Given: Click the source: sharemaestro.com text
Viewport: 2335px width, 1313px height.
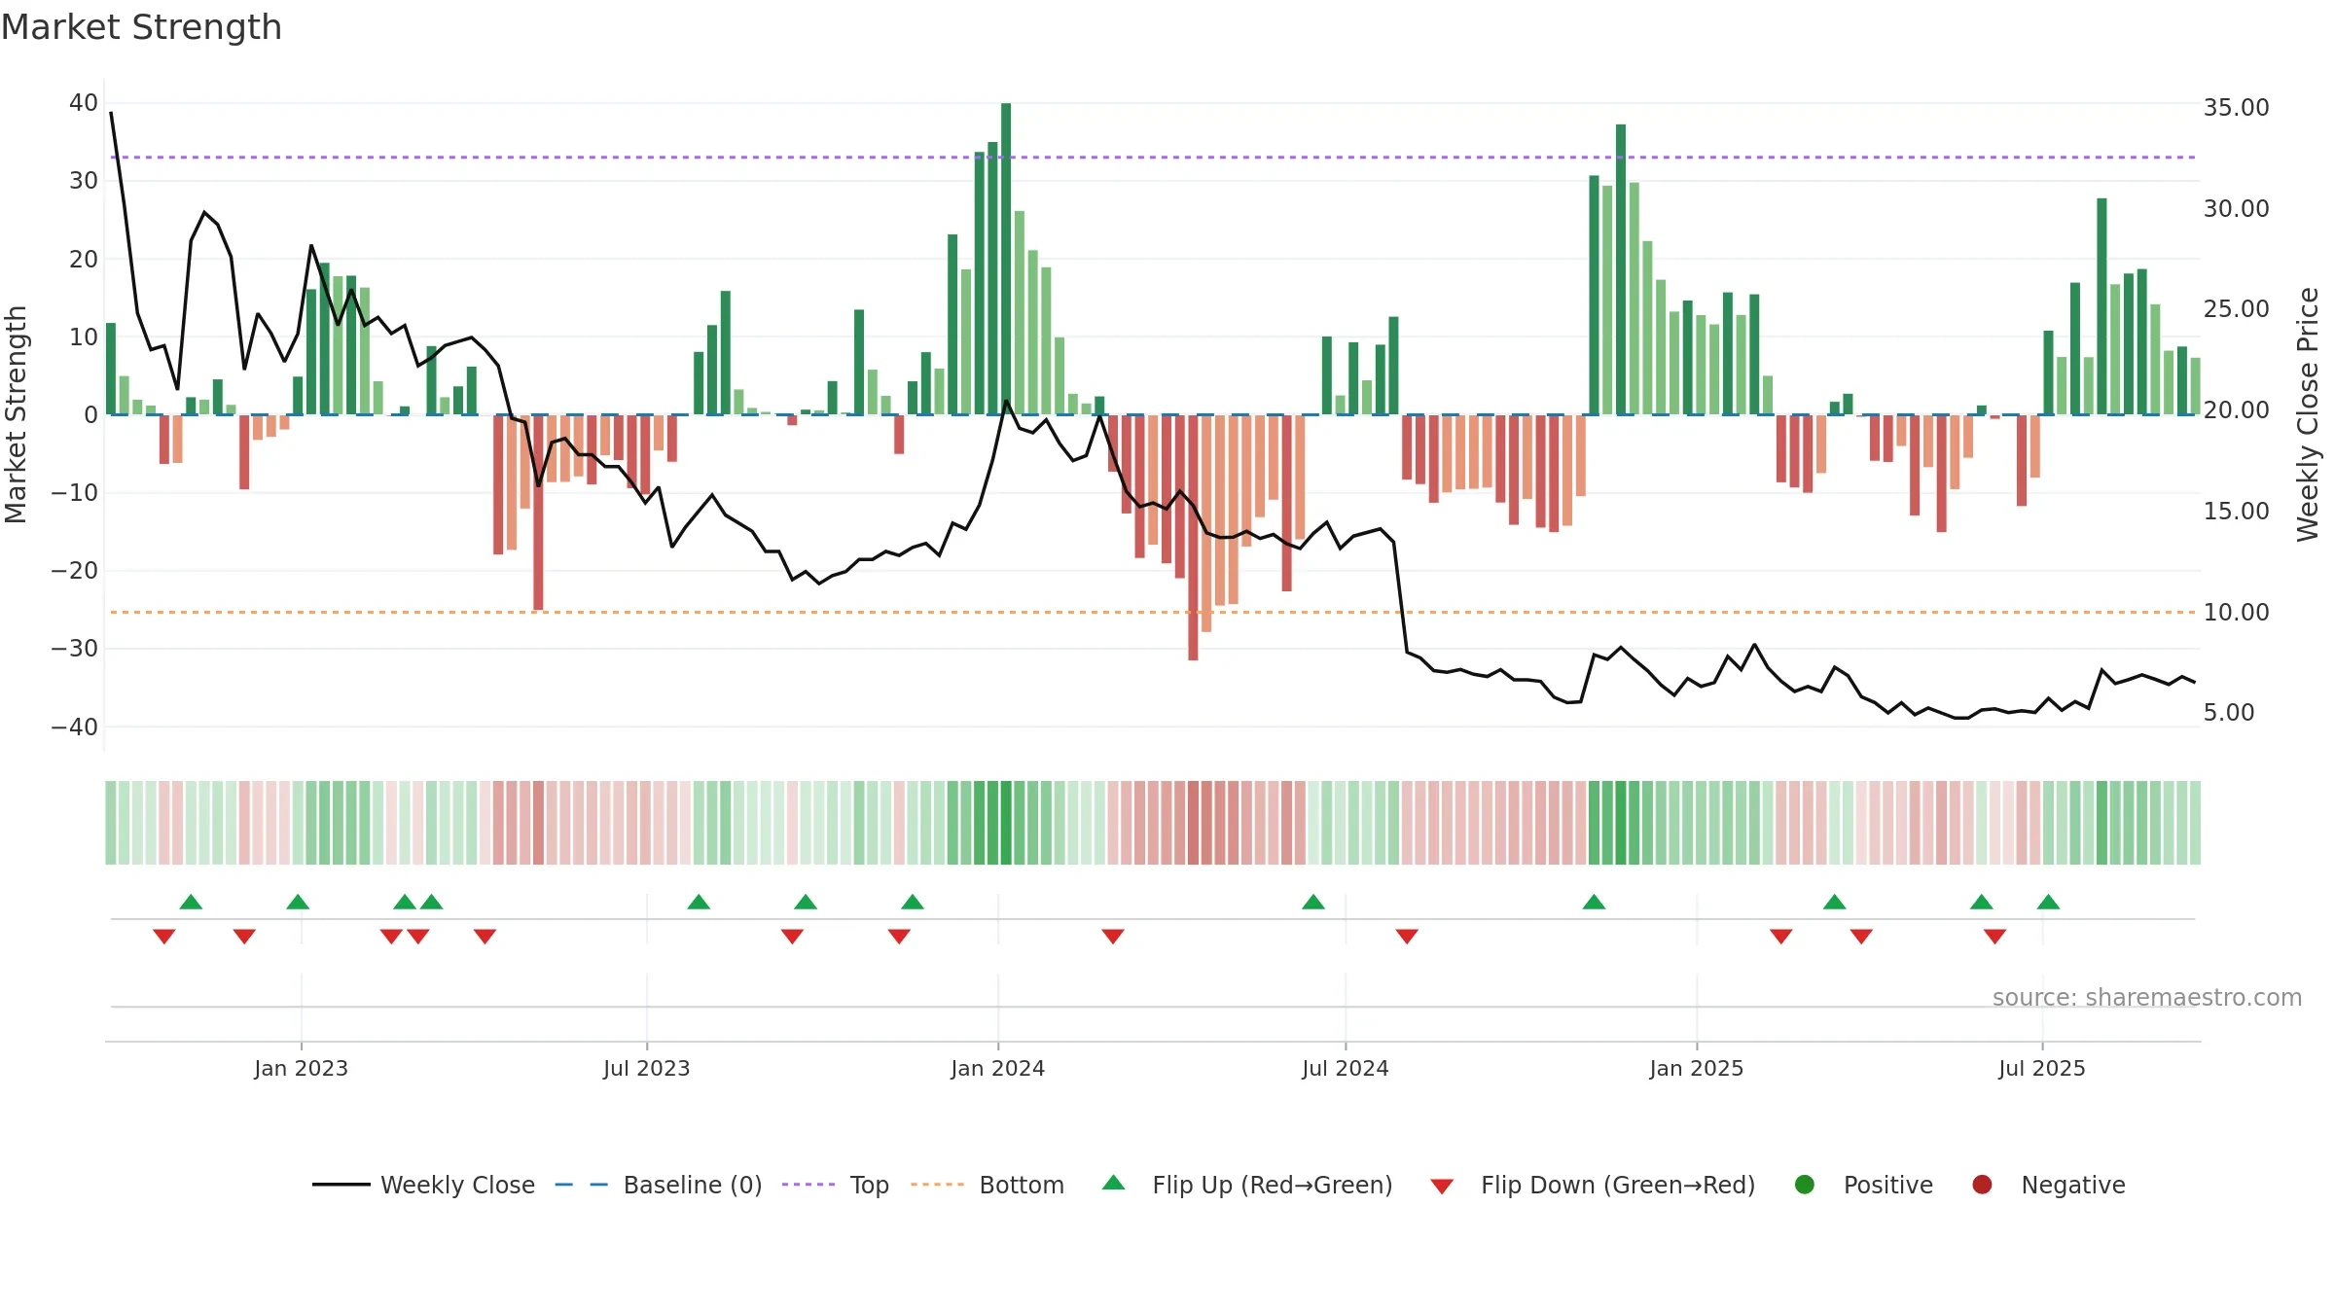Looking at the screenshot, I should click(x=2147, y=998).
